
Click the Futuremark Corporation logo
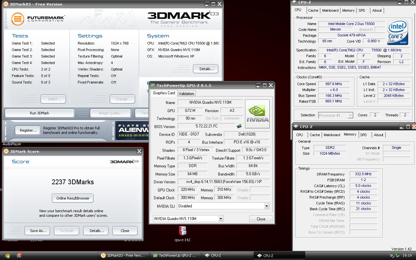(x=38, y=19)
